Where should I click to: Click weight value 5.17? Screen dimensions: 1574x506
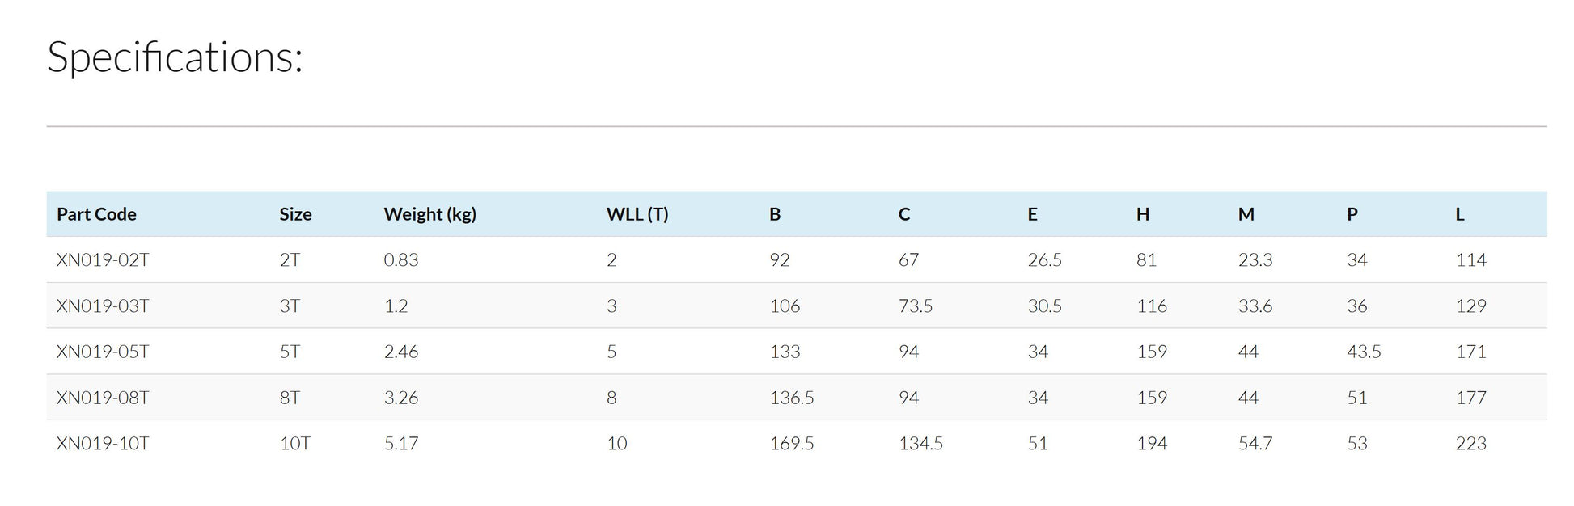[x=401, y=444]
